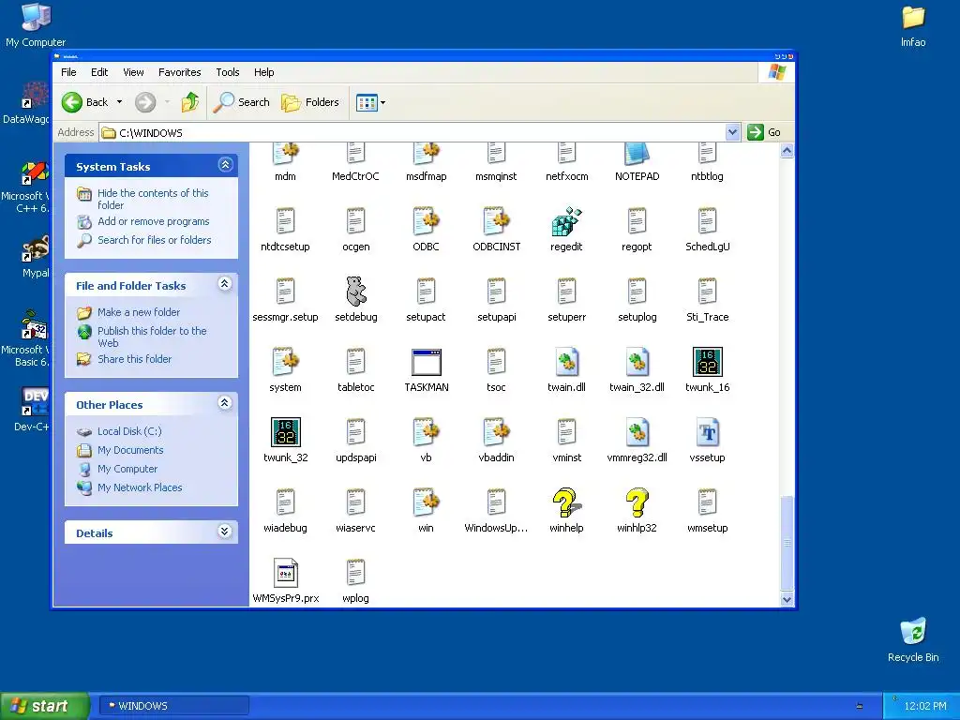Image resolution: width=960 pixels, height=720 pixels.
Task: Select the ODBC settings file icon
Action: pyautogui.click(x=427, y=221)
